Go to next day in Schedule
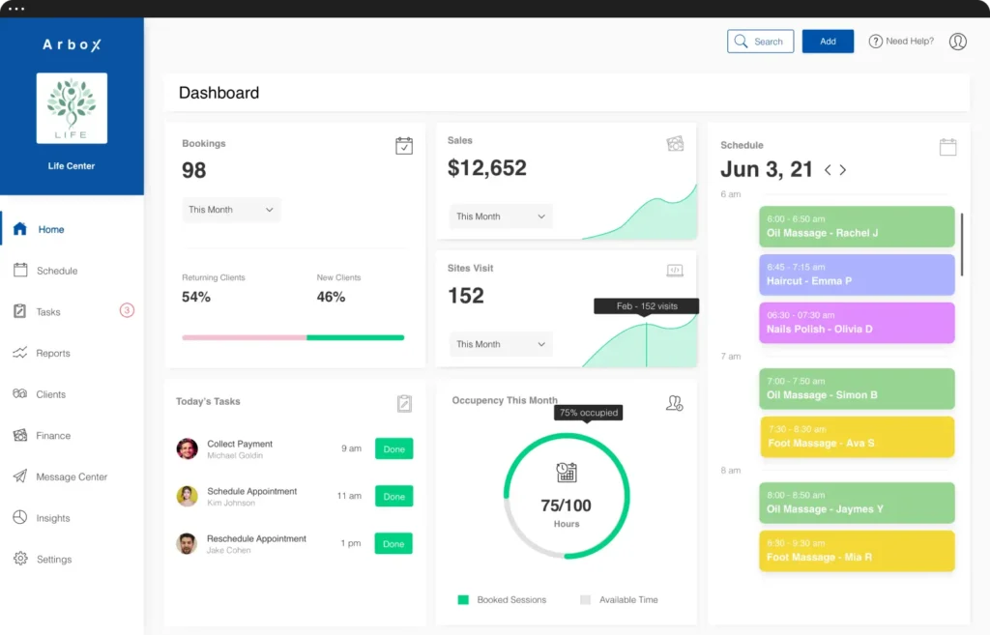 (x=843, y=170)
